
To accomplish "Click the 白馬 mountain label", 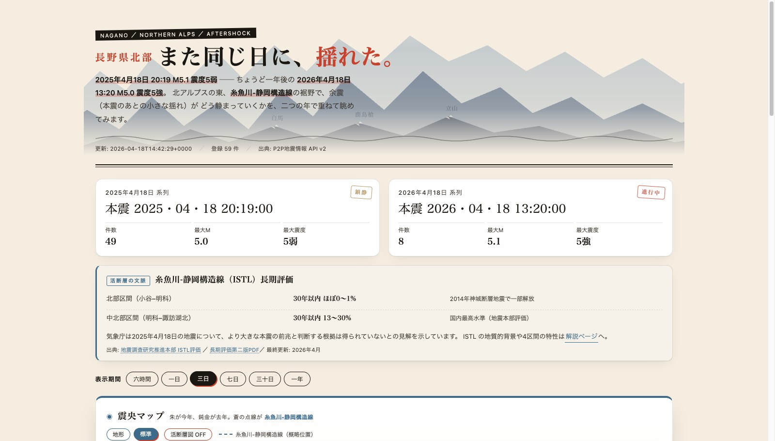I will pos(277,118).
